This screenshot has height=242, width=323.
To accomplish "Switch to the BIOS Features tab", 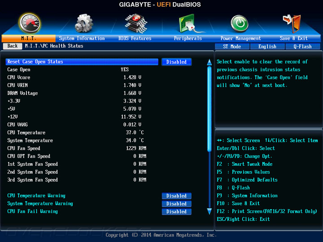I will 135,38.
